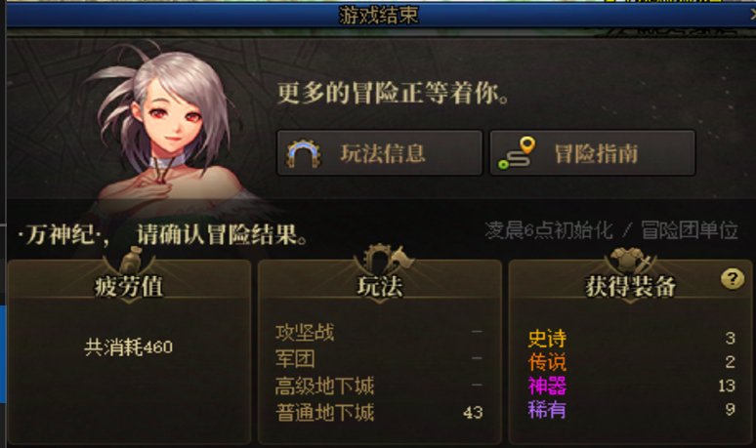The image size is (756, 448).
Task: Click the purple 稀有 equipment label
Action: 547,410
